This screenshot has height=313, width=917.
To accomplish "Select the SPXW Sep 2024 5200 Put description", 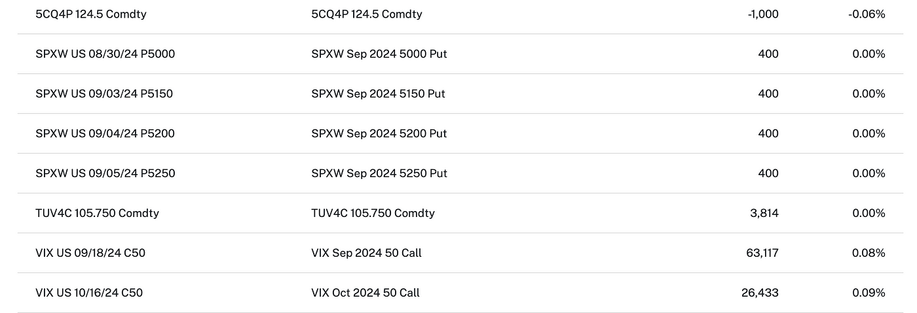I will point(379,133).
